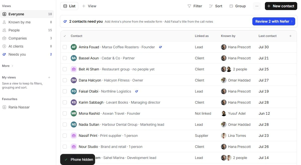Check the Faisal Otaibi row checkbox
Viewport: 301px width, 165px height.
pos(65,91)
